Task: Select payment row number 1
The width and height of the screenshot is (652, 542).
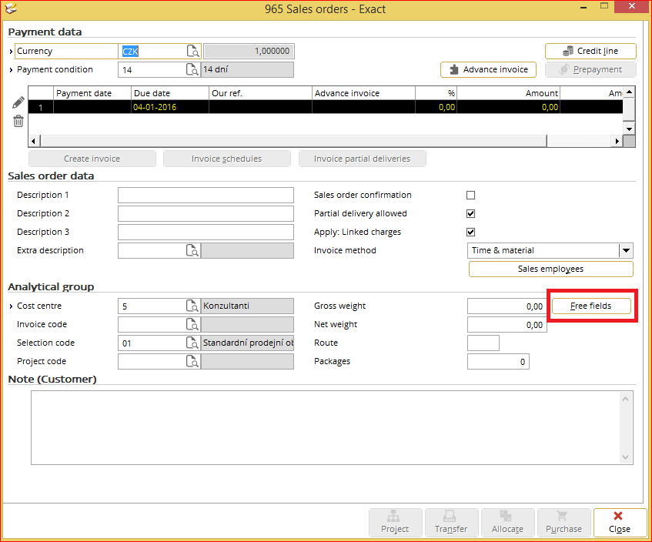Action: tap(41, 107)
